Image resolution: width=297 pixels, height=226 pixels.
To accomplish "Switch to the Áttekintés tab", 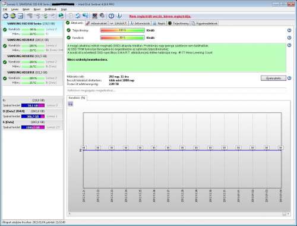I will tap(75, 23).
